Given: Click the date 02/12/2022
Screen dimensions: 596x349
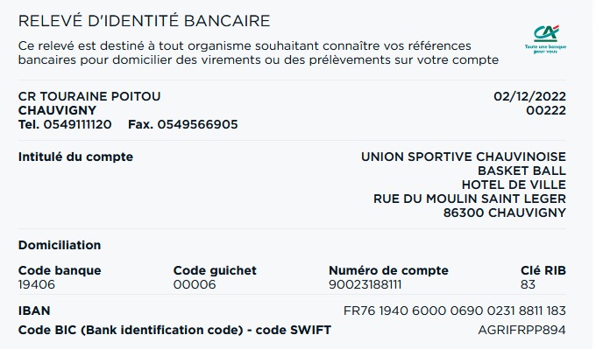Looking at the screenshot, I should [x=530, y=96].
